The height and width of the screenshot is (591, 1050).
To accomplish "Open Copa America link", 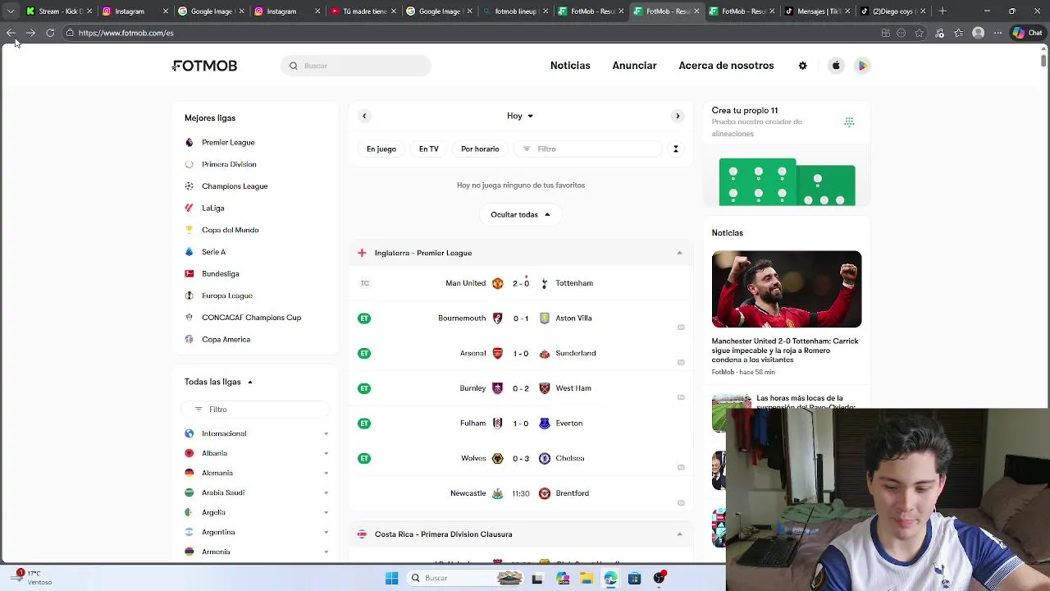I will coord(226,339).
